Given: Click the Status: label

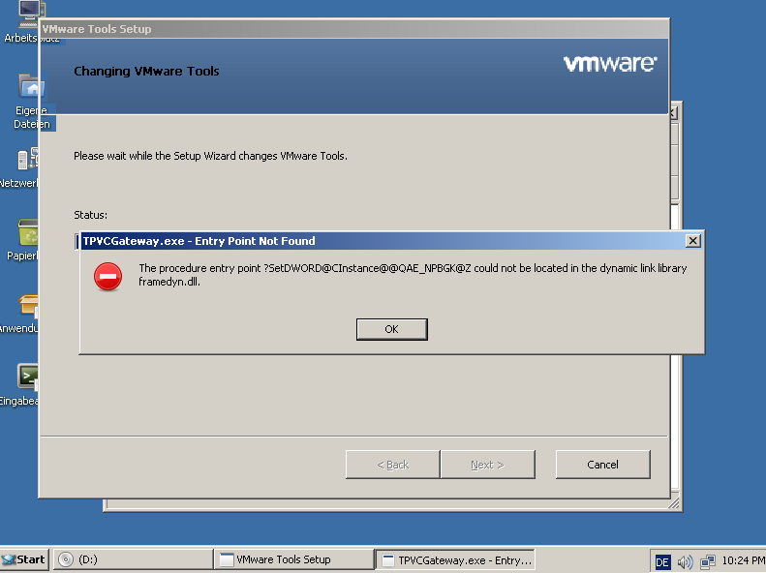Looking at the screenshot, I should point(90,215).
